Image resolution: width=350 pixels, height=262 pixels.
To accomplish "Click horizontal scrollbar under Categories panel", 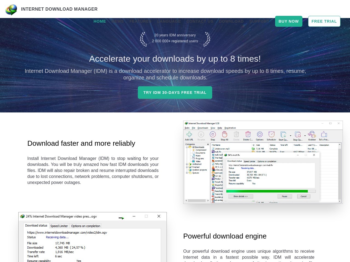I will (197, 201).
